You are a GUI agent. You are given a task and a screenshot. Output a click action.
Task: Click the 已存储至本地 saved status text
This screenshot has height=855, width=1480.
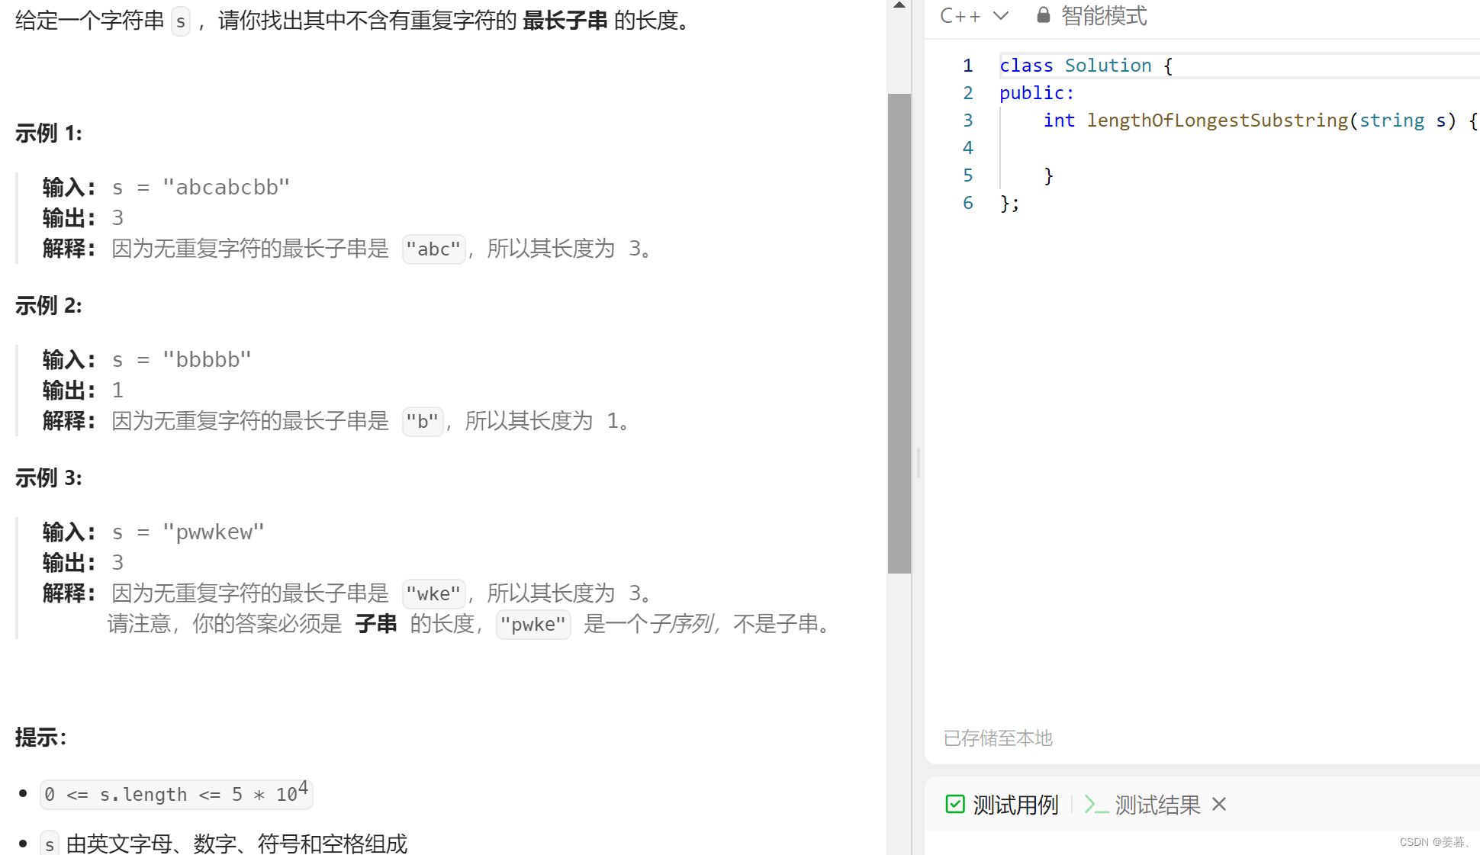[x=997, y=738]
